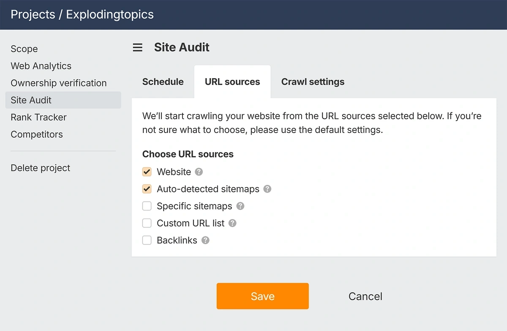Image resolution: width=507 pixels, height=331 pixels.
Task: Click the Cancel button
Action: [x=365, y=296]
